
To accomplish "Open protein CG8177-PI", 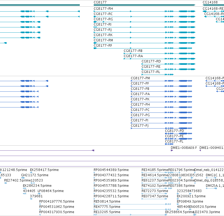I will tap(140, 120).
